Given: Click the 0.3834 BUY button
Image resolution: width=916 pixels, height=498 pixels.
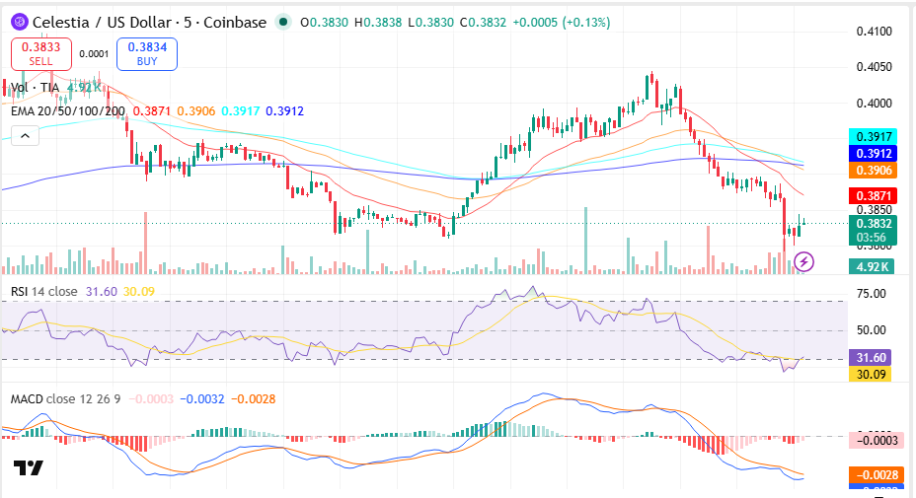Looking at the screenshot, I should [x=147, y=53].
